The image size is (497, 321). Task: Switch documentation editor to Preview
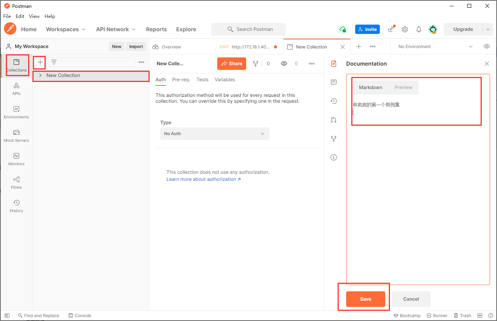(x=403, y=87)
